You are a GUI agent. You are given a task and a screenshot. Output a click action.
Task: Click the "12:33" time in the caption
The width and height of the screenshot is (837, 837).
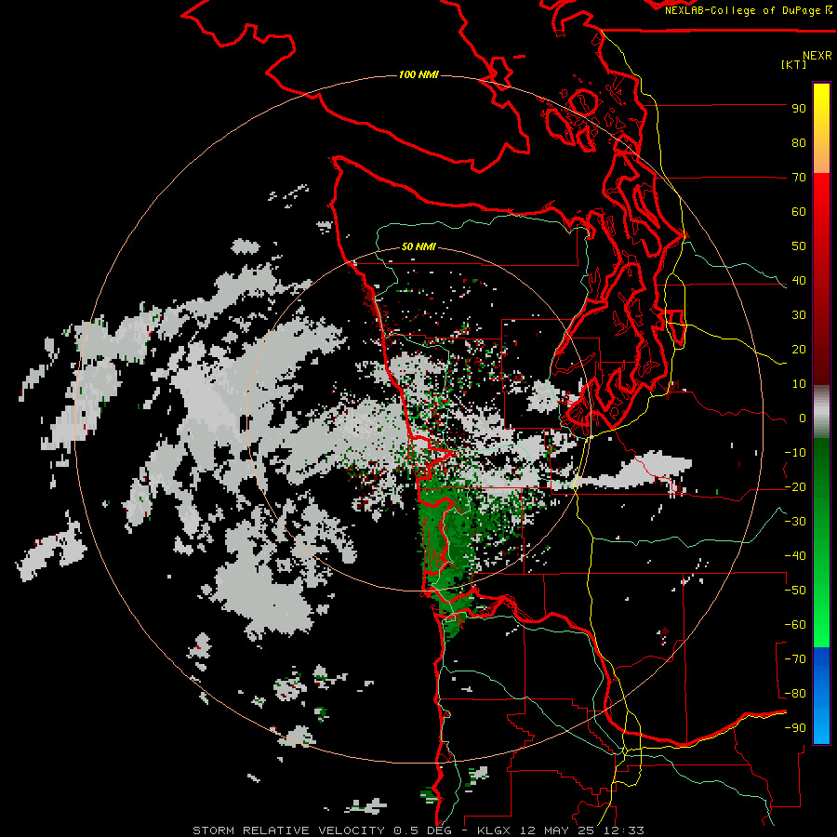[x=624, y=830]
